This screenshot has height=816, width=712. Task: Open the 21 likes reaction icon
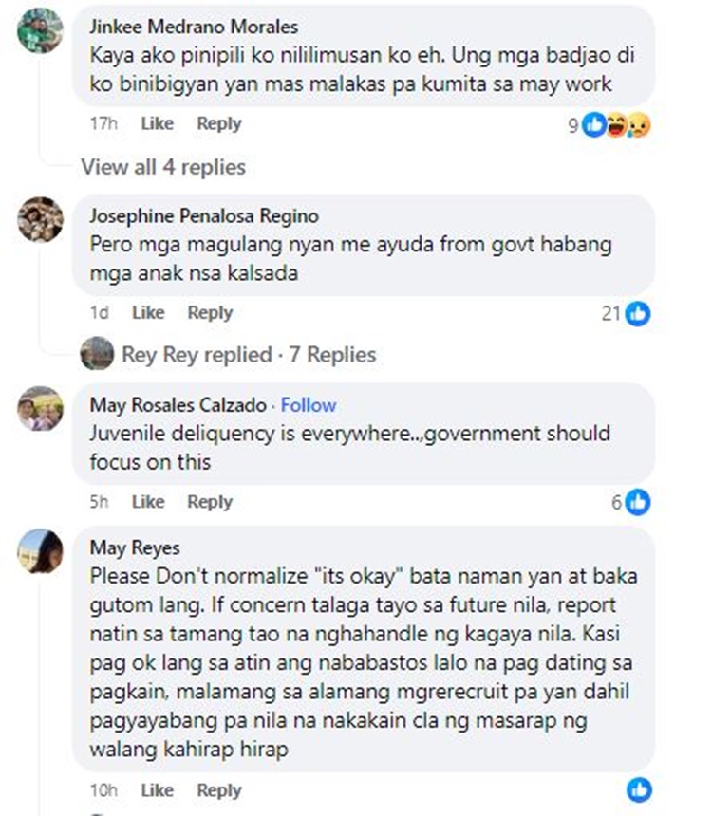638,314
